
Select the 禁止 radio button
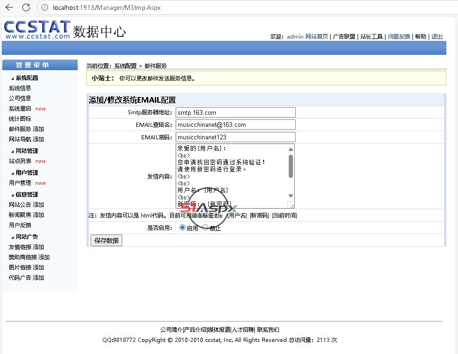tap(205, 228)
